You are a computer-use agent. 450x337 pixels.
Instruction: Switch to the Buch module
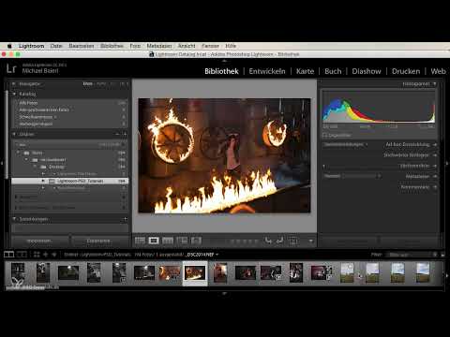(333, 71)
